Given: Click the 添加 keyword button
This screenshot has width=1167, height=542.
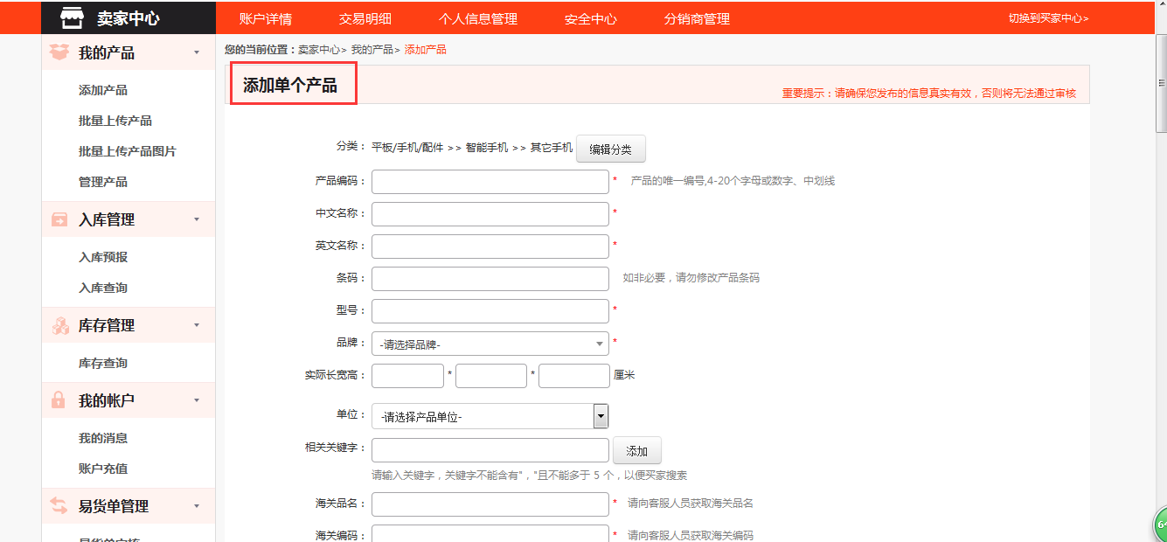Looking at the screenshot, I should (x=636, y=451).
